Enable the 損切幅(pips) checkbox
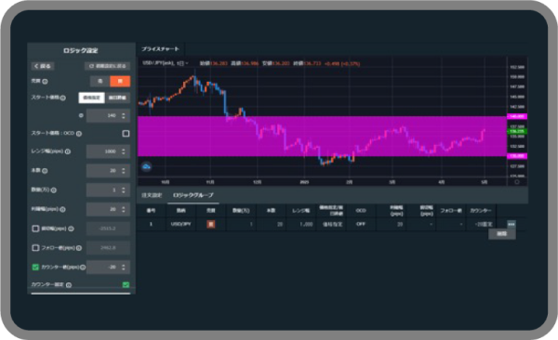The width and height of the screenshot is (558, 340). click(35, 229)
